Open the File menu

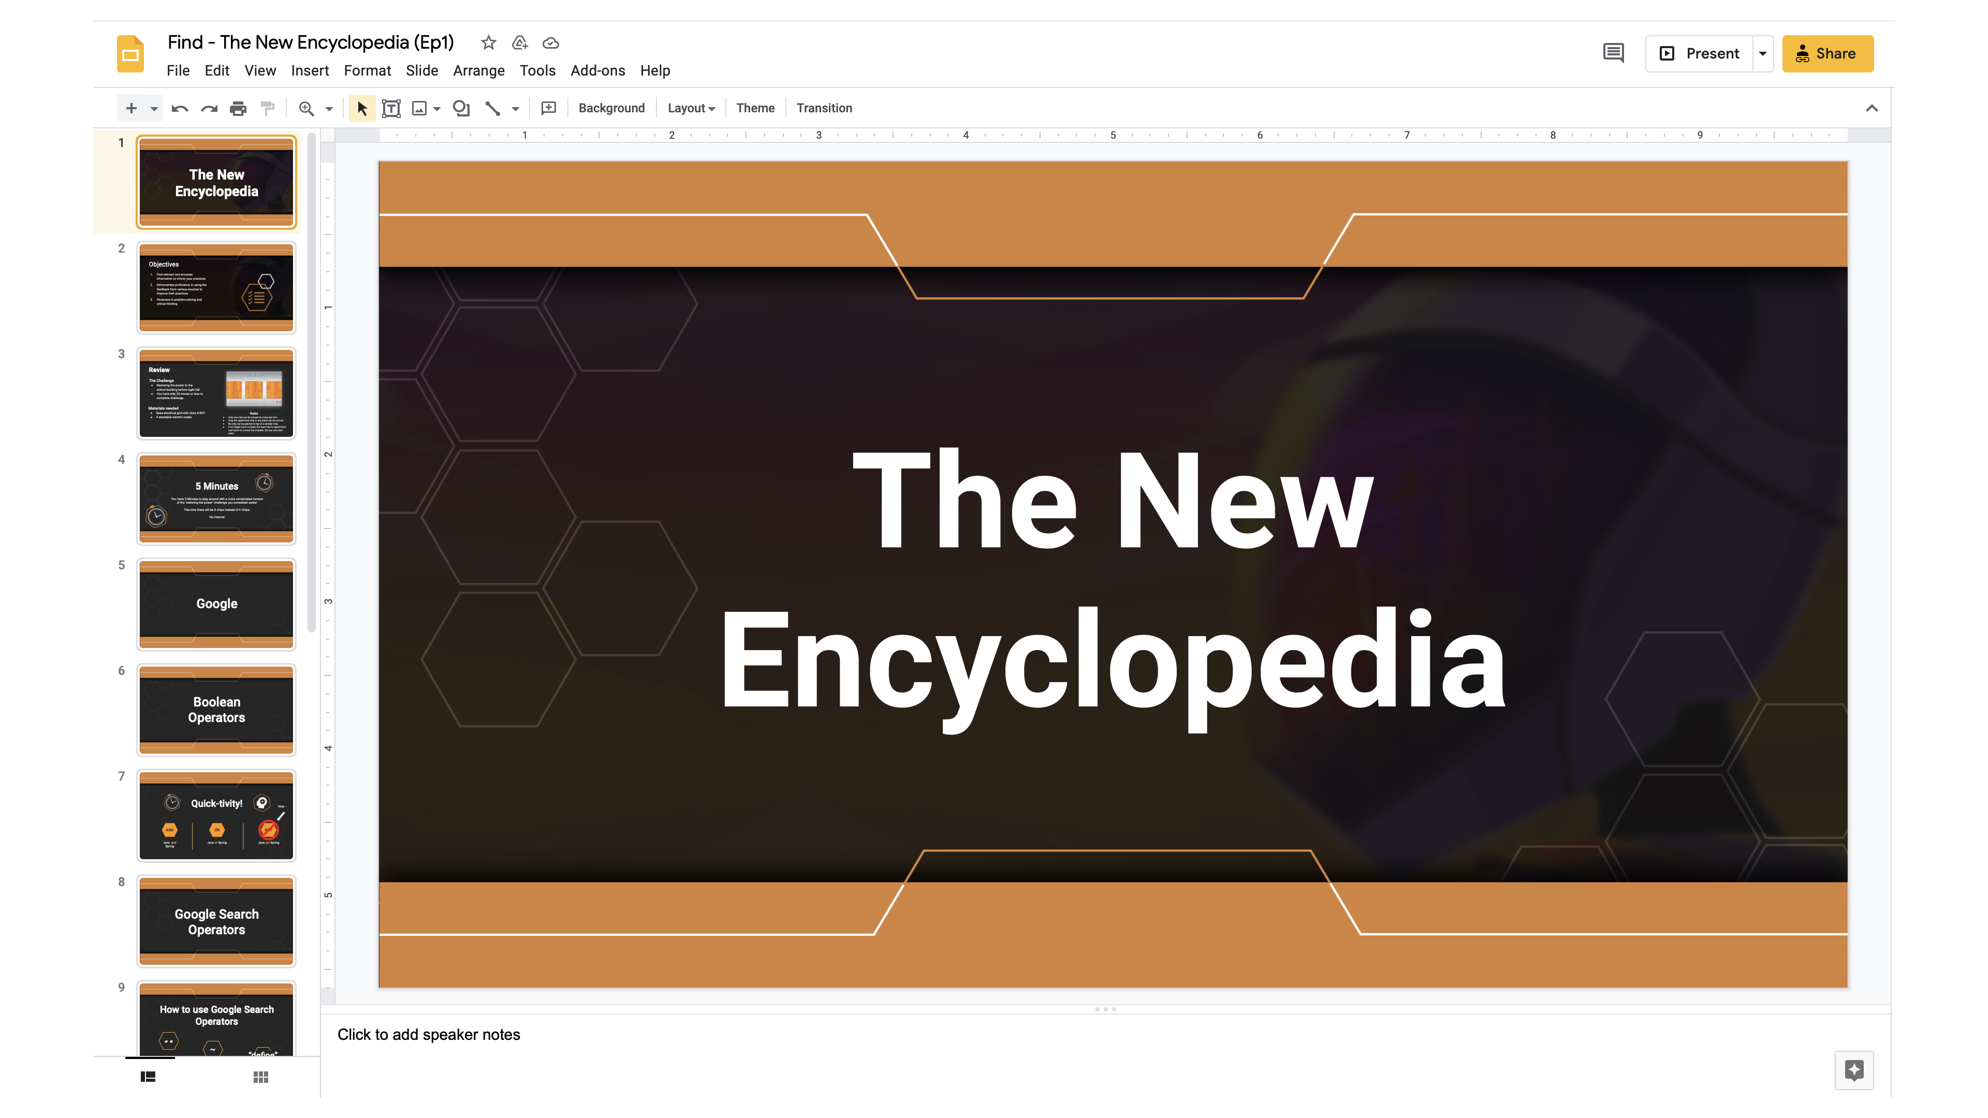(x=178, y=70)
